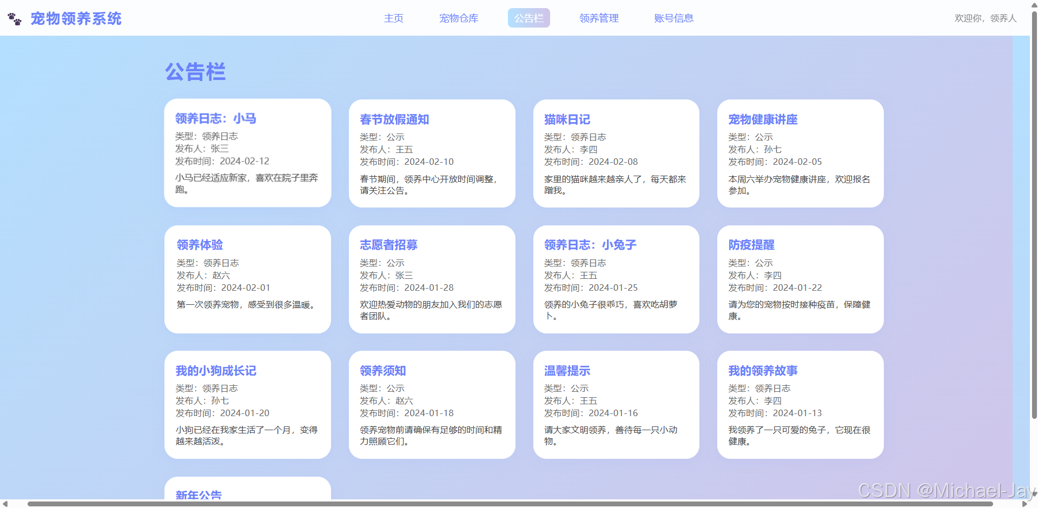1038x508 pixels.
Task: Click 领养的小兔子很乖巧 description text
Action: click(x=611, y=310)
